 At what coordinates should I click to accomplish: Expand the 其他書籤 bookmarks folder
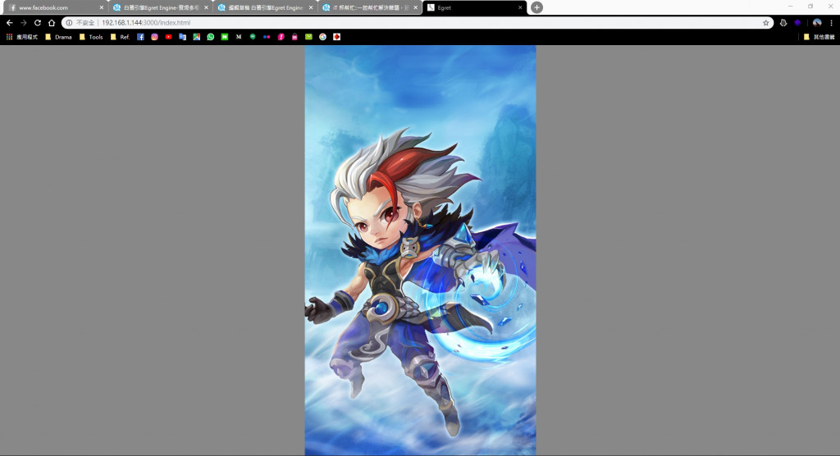pyautogui.click(x=819, y=37)
